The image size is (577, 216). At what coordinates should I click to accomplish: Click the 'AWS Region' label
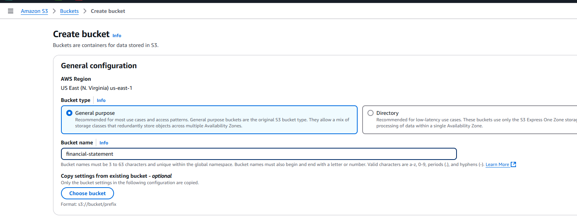[x=76, y=79]
